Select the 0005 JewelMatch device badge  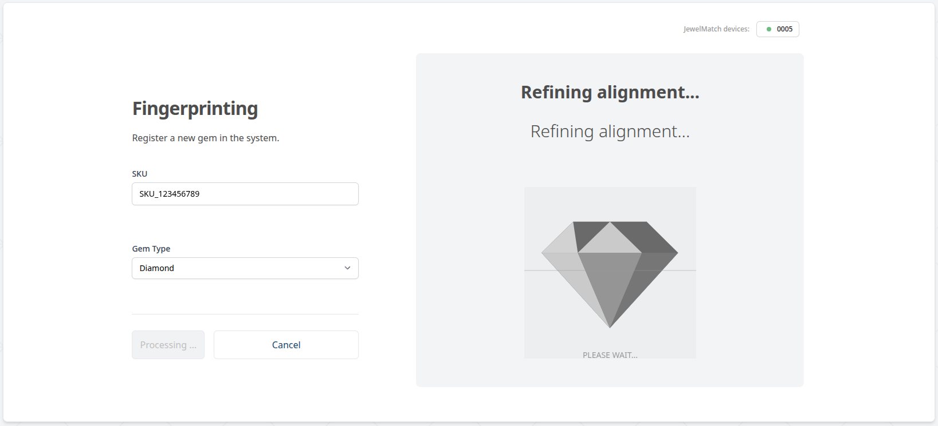tap(778, 29)
